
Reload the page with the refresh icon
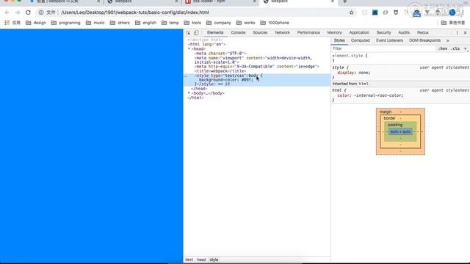pyautogui.click(x=28, y=12)
